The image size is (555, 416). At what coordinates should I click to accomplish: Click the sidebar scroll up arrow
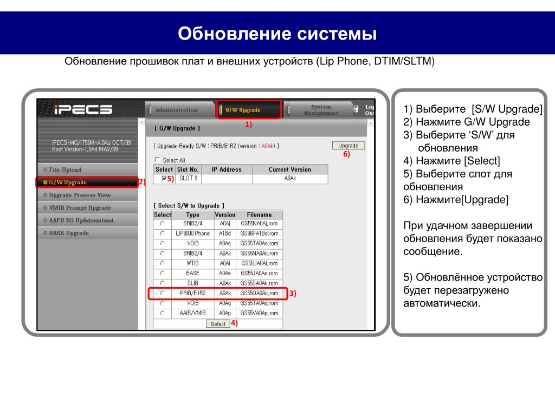pyautogui.click(x=141, y=122)
